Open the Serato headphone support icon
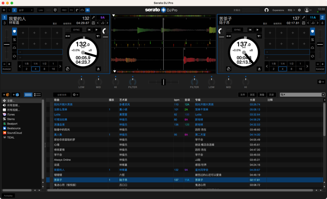The width and height of the screenshot is (327, 199). click(267, 10)
